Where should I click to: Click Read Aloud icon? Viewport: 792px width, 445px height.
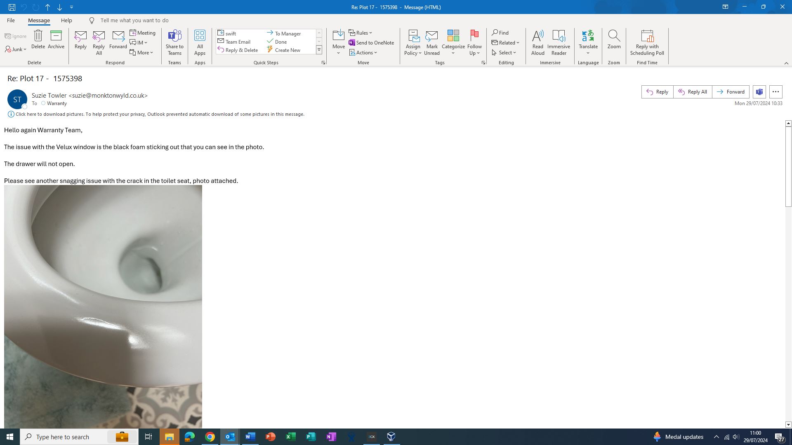click(537, 36)
